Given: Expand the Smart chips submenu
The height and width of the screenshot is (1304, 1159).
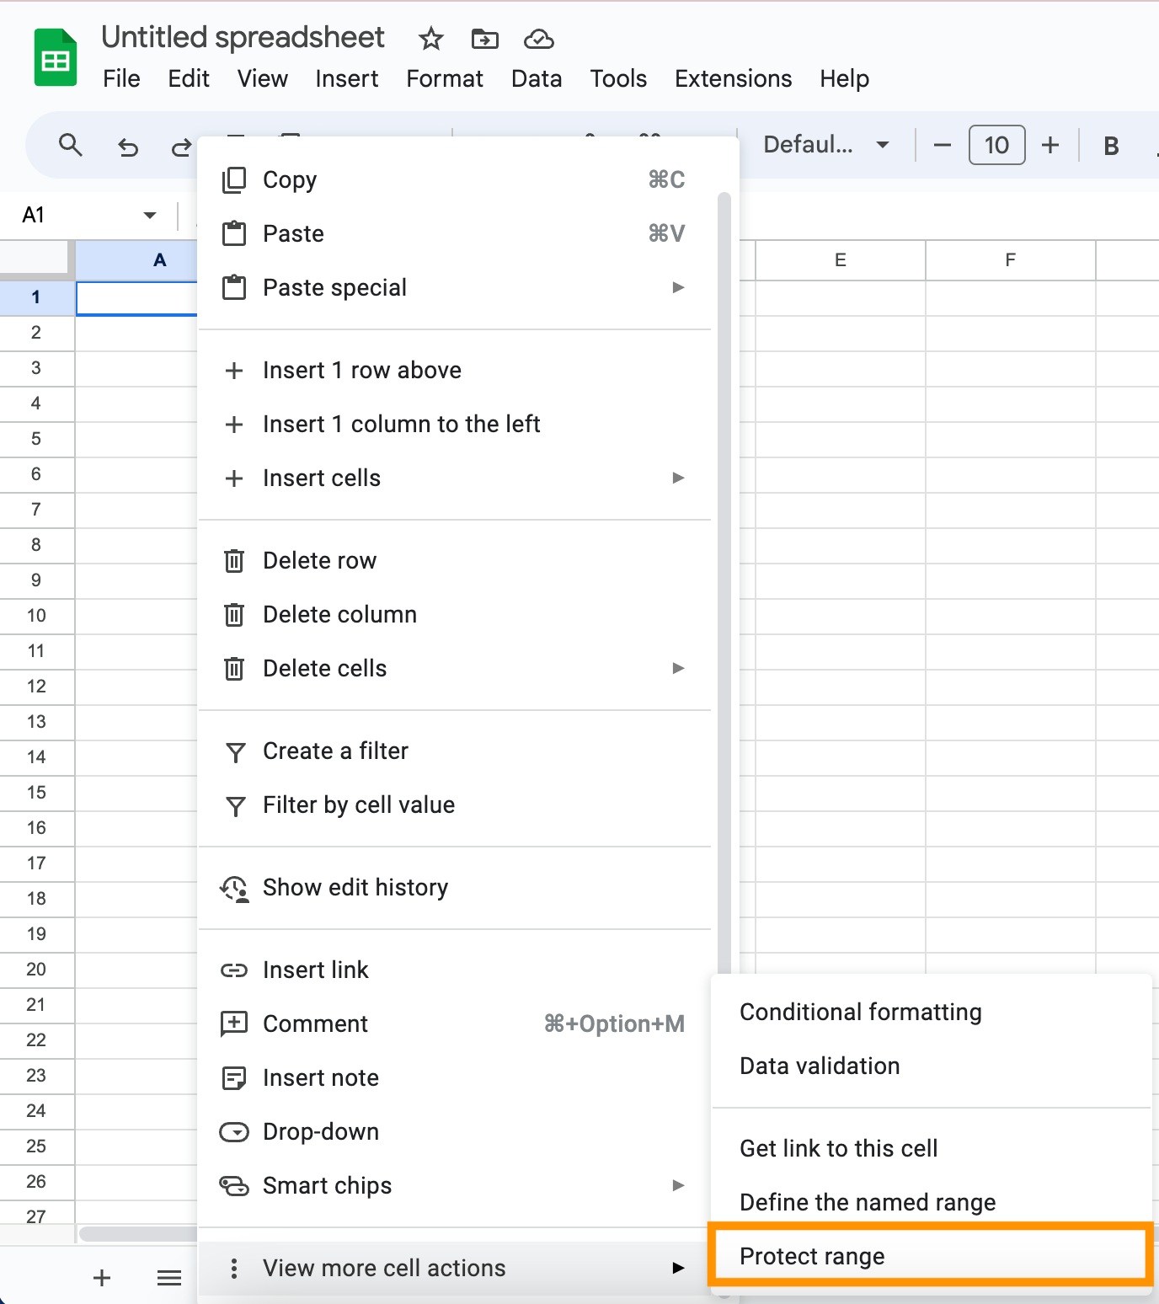Looking at the screenshot, I should click(455, 1185).
